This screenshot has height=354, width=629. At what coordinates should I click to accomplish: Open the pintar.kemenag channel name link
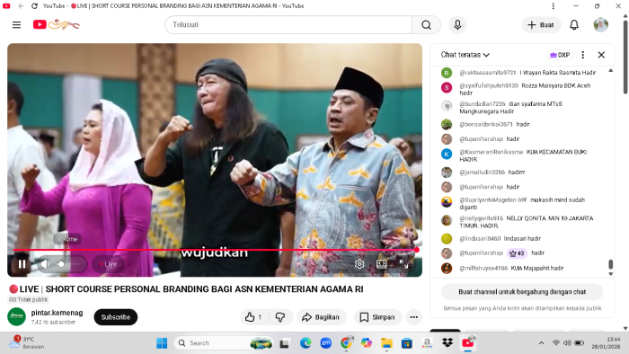pyautogui.click(x=57, y=313)
